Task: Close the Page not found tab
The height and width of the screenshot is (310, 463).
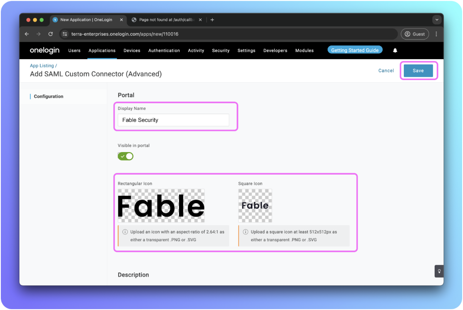Action: click(x=200, y=20)
